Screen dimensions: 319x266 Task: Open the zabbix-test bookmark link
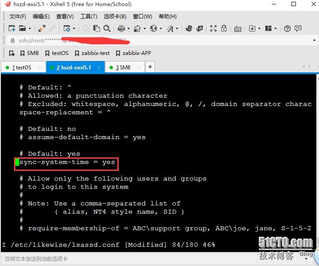(x=92, y=53)
